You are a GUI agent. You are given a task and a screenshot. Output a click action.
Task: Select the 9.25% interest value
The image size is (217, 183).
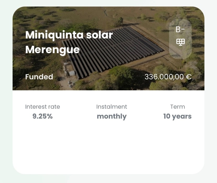[42, 116]
